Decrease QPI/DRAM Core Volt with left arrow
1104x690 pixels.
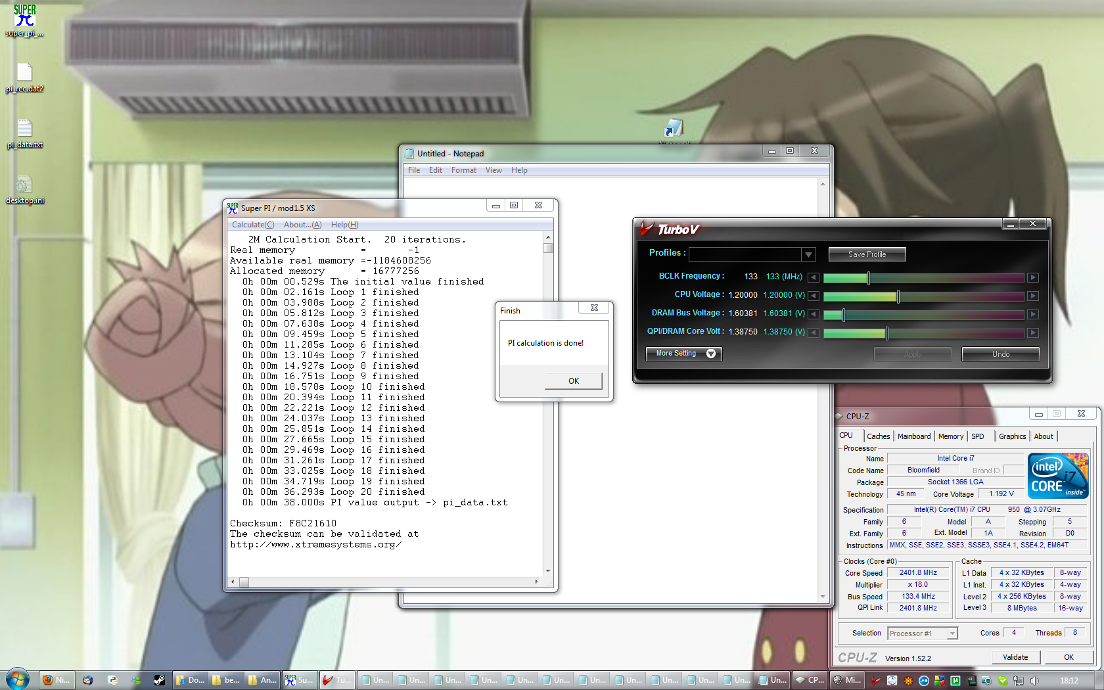(814, 333)
